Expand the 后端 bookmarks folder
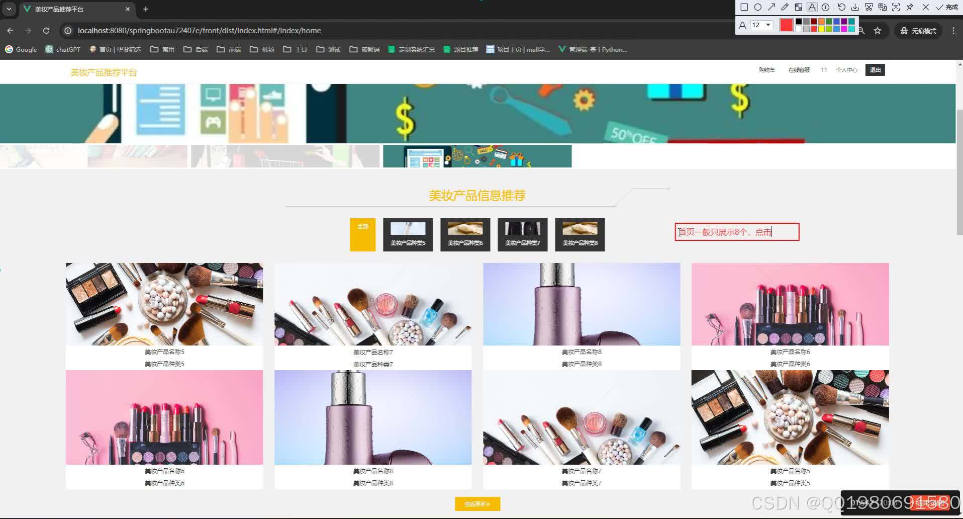963x519 pixels. pyautogui.click(x=196, y=49)
